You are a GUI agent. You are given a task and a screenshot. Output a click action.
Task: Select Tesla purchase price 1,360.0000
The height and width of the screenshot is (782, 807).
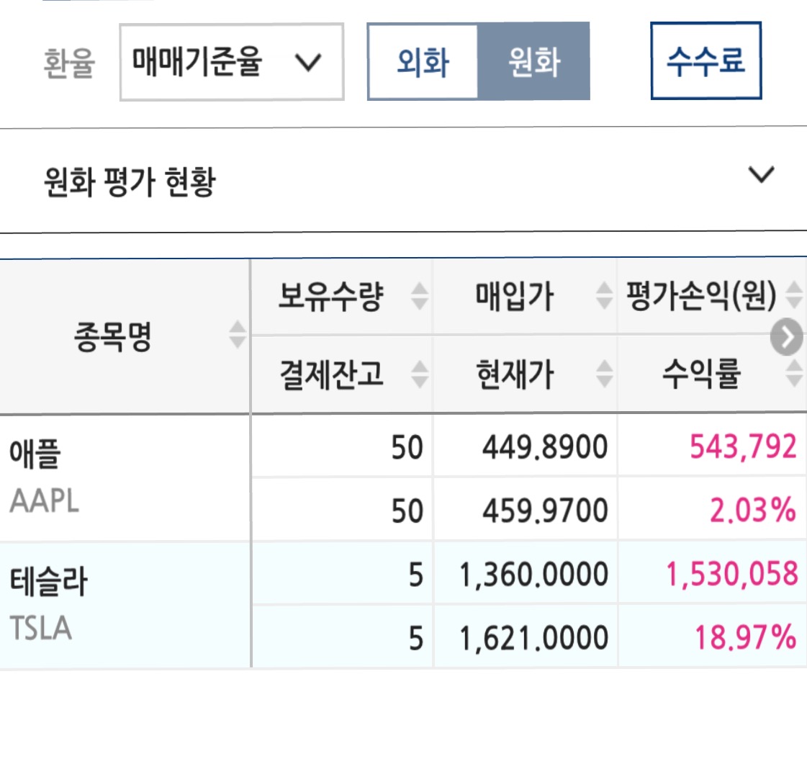point(533,575)
